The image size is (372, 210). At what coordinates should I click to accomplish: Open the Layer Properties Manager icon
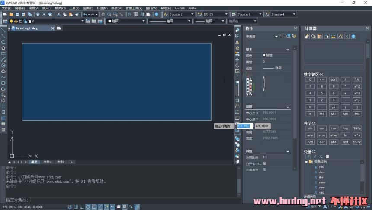coord(5,21)
